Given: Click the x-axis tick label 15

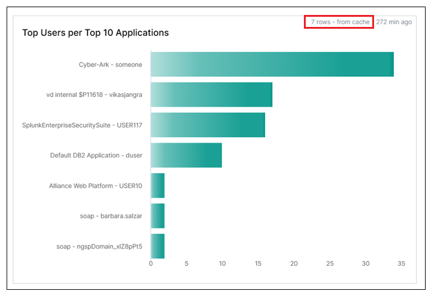Looking at the screenshot, I should [x=258, y=263].
